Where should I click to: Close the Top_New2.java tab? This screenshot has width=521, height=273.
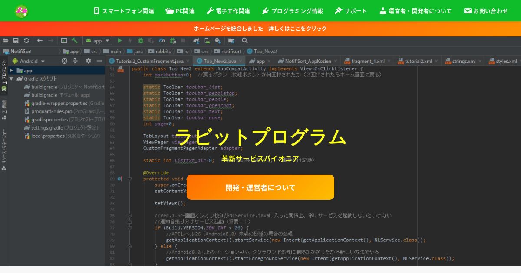tap(241, 62)
